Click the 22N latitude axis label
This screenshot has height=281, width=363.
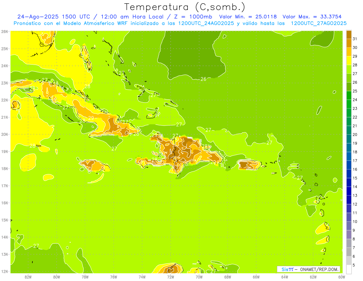tap(5, 100)
